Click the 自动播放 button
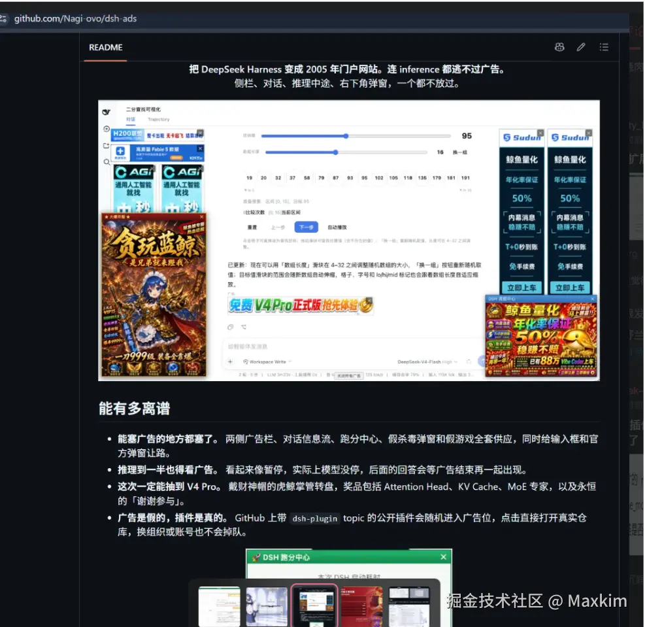645x627 pixels. click(x=337, y=227)
